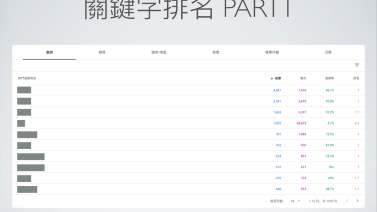The width and height of the screenshot is (377, 212).
Task: Click the sort arrow beside 點擊 header
Action: (272, 79)
